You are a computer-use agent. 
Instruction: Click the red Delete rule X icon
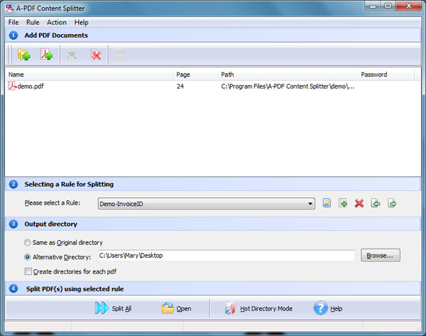[359, 203]
